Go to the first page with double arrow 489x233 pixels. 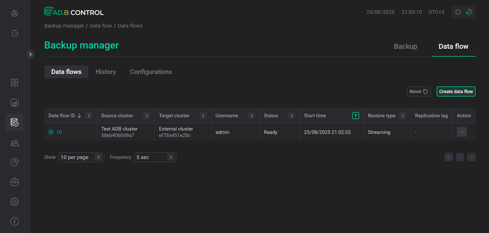point(449,157)
